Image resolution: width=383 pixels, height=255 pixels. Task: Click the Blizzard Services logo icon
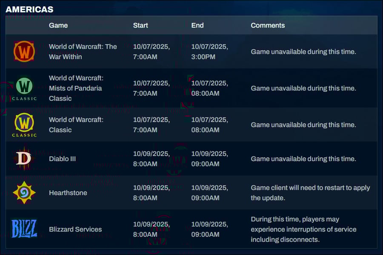pyautogui.click(x=24, y=229)
